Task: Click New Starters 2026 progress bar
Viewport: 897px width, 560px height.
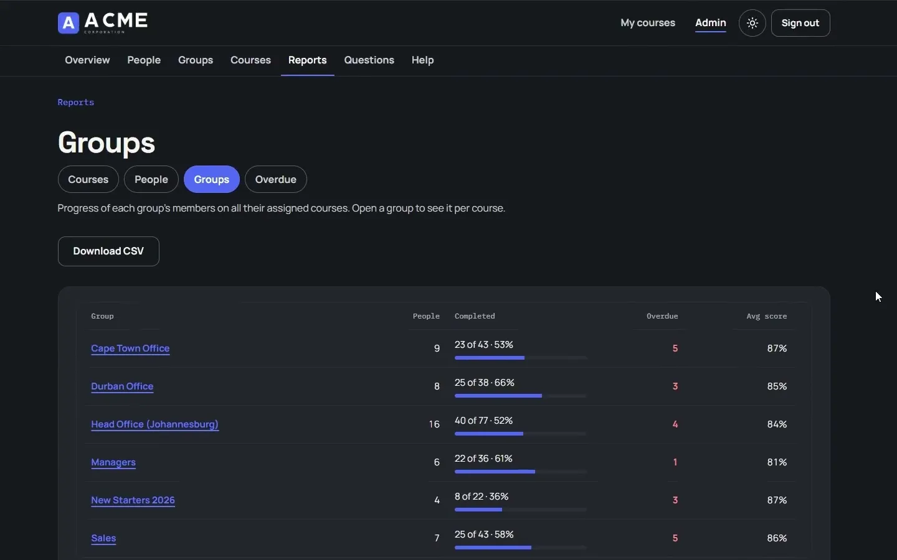Action: click(521, 510)
